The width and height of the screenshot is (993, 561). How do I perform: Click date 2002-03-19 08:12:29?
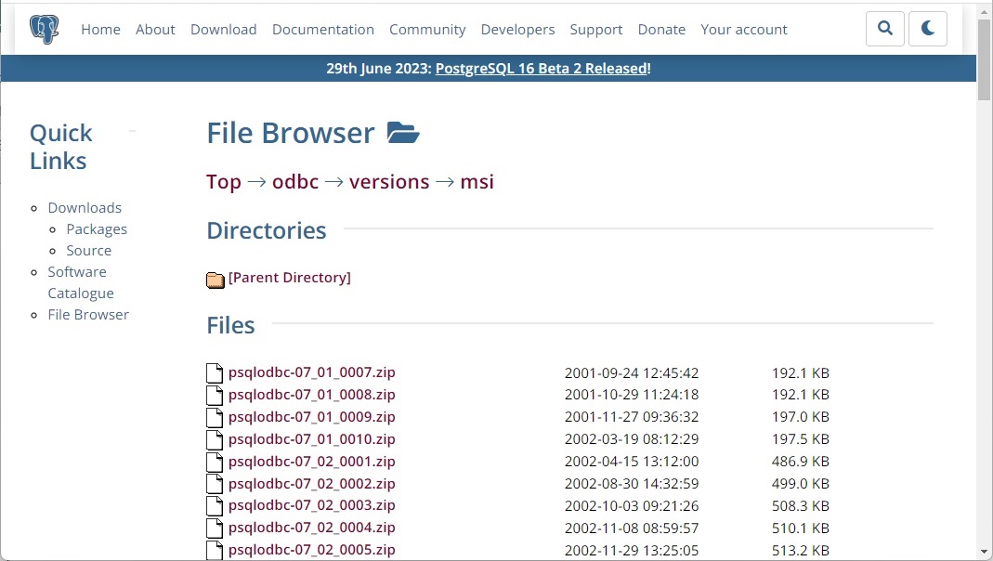(x=632, y=439)
